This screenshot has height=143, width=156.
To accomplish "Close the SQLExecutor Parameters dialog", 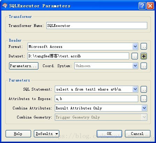I will [150, 6].
